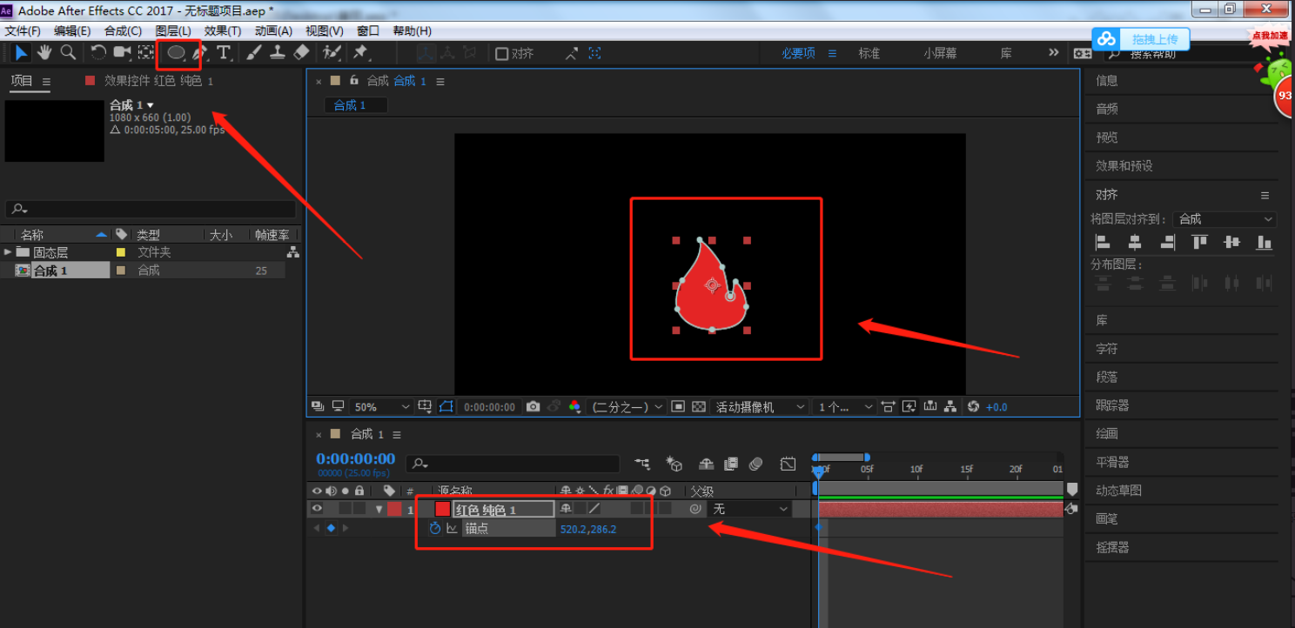This screenshot has height=628, width=1295.
Task: Open the show channel RGB icon
Action: (x=574, y=406)
